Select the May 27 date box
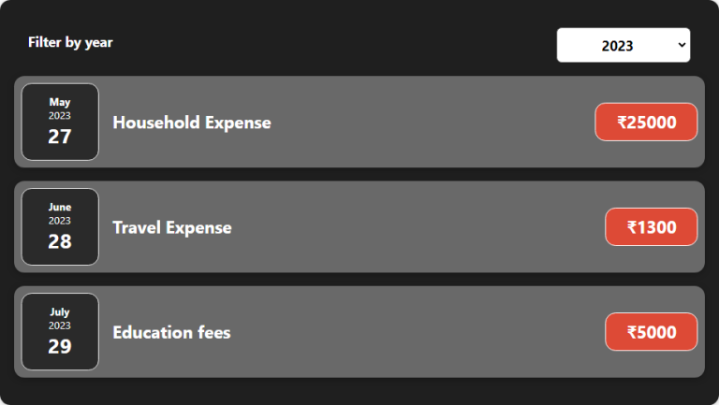 click(x=60, y=122)
